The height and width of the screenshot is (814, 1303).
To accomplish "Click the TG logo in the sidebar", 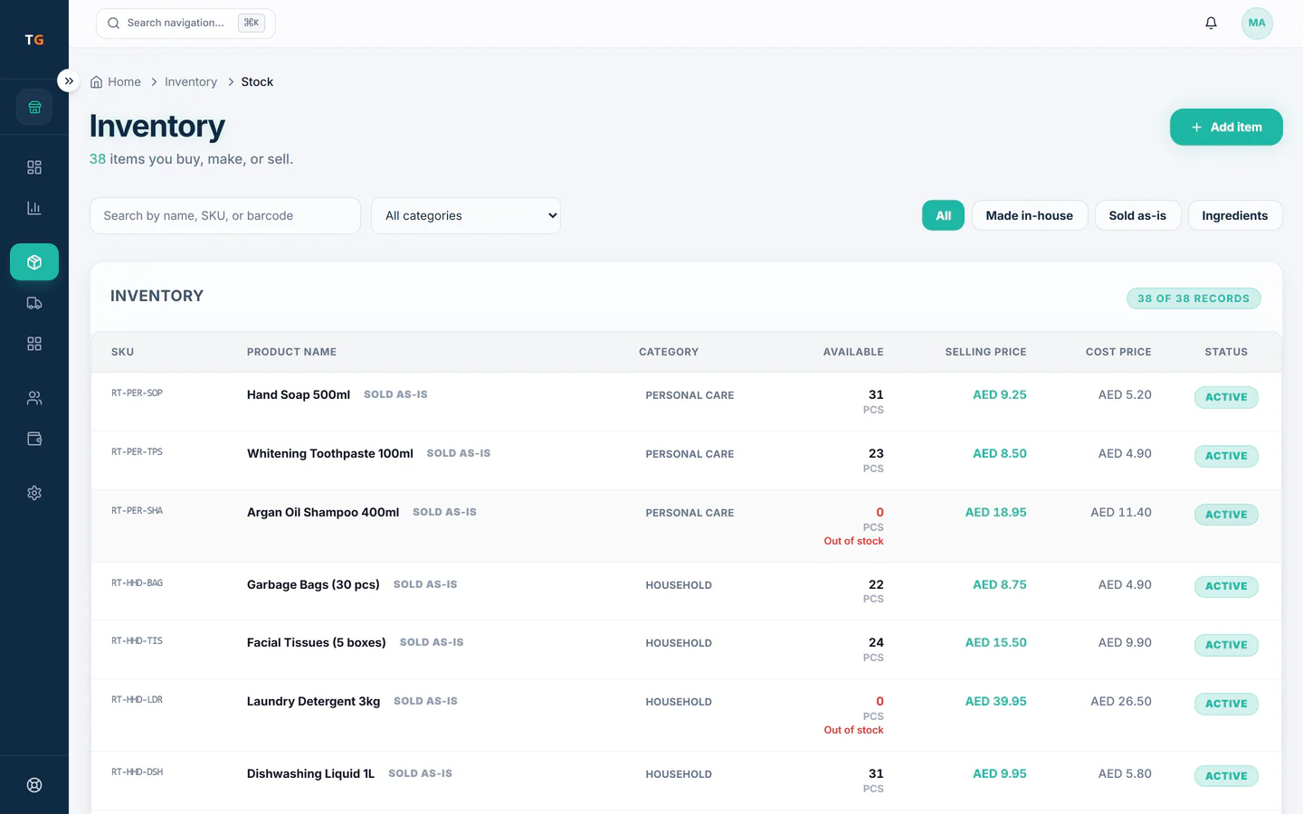I will (x=34, y=40).
